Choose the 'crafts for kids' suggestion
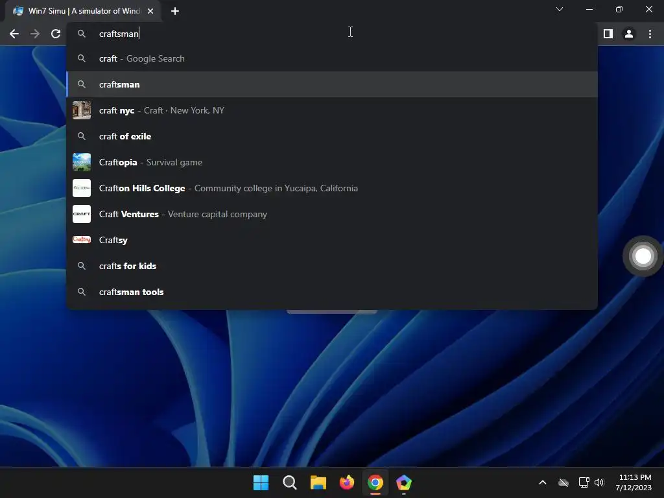This screenshot has width=664, height=498. 332,266
